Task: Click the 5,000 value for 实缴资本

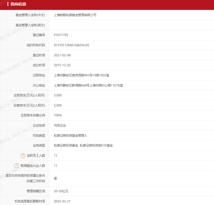Action: pyautogui.click(x=58, y=105)
